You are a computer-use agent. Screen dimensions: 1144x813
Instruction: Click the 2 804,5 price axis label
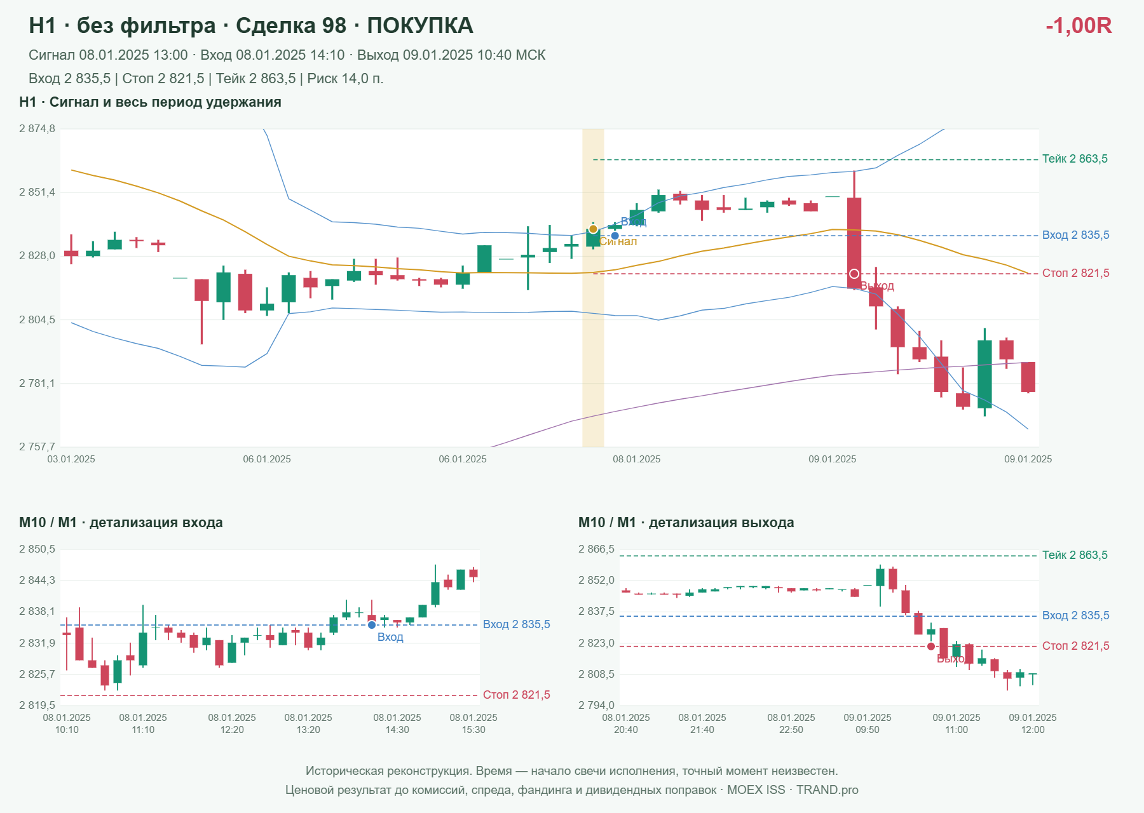tap(37, 319)
